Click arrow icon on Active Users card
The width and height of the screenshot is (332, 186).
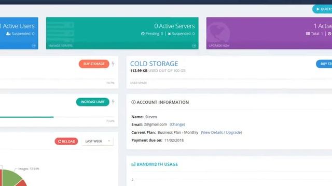pos(33,45)
